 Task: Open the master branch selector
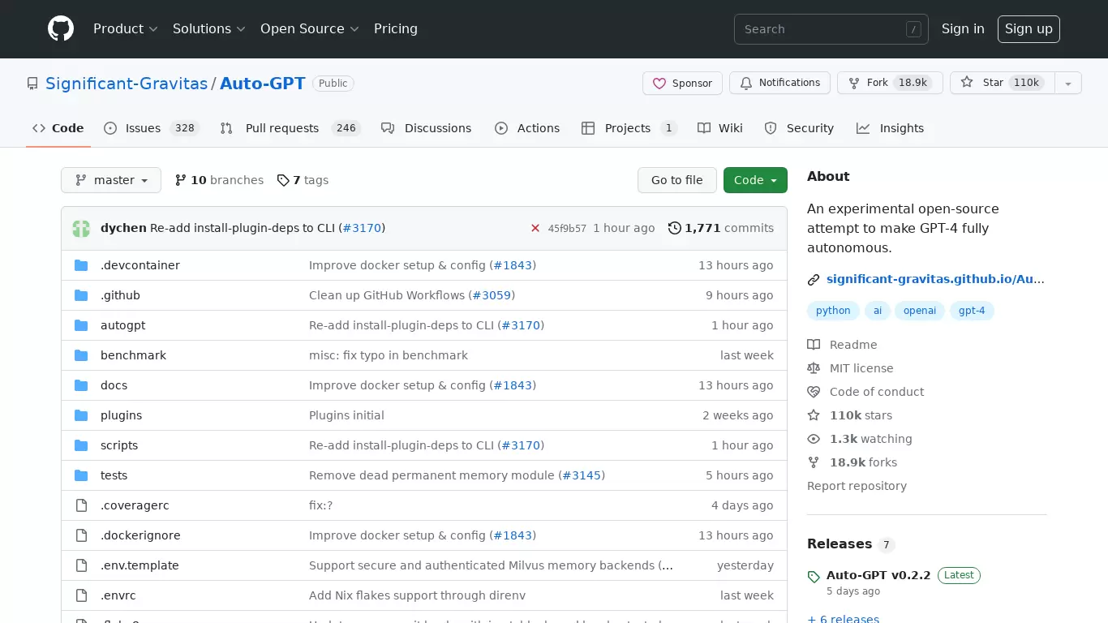click(x=111, y=180)
